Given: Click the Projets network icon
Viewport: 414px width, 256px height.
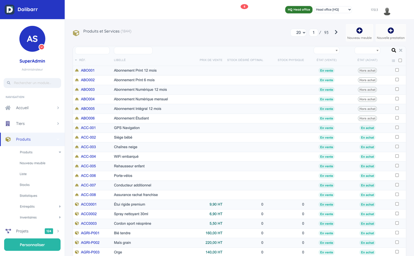Looking at the screenshot, I should coord(8,231).
